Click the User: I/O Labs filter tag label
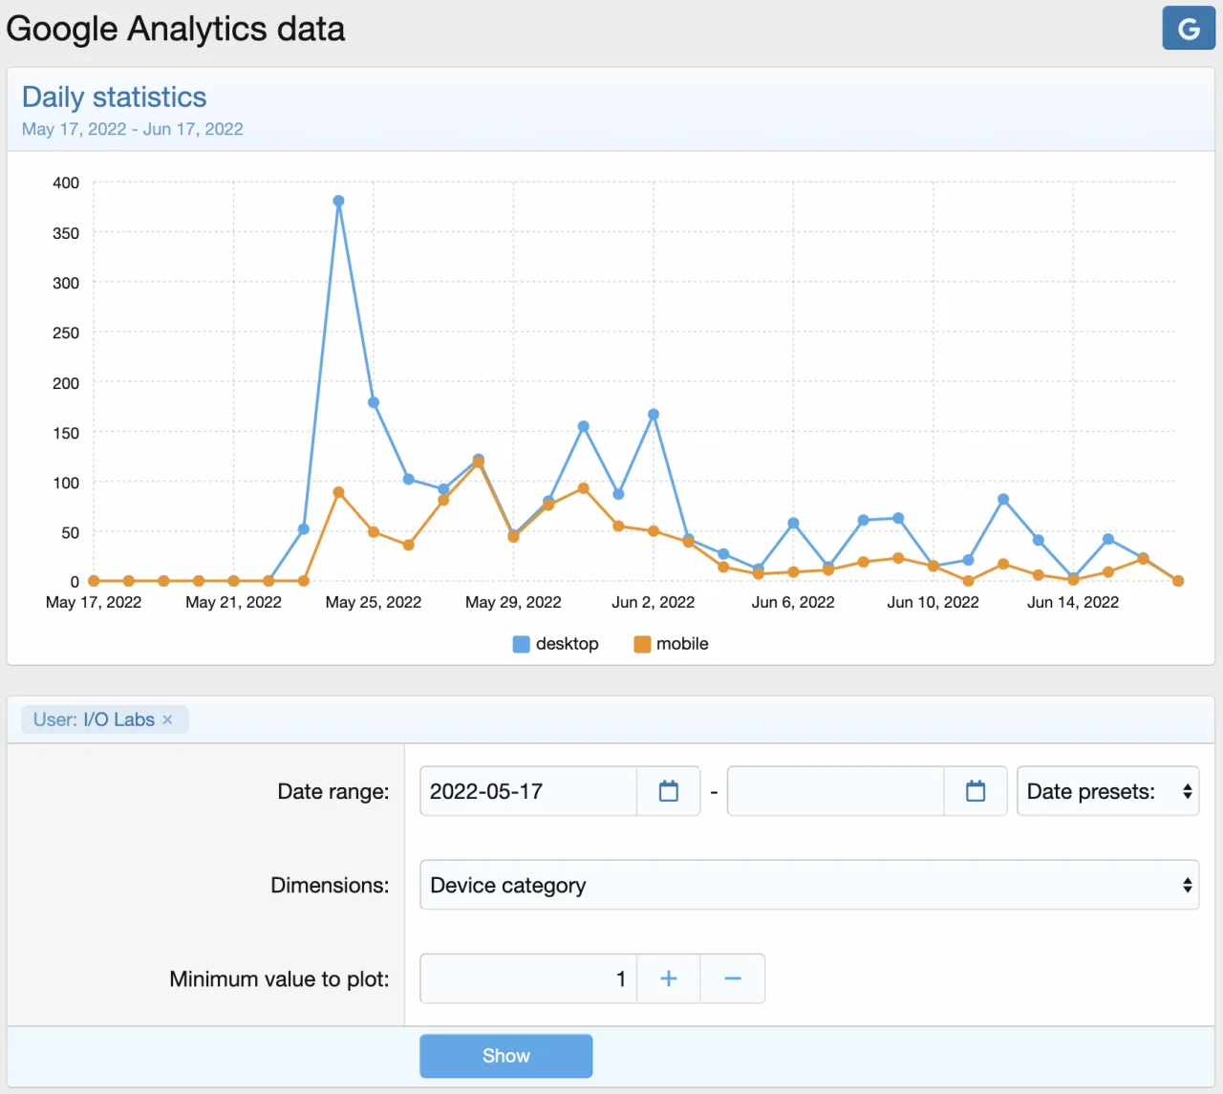 pyautogui.click(x=94, y=719)
